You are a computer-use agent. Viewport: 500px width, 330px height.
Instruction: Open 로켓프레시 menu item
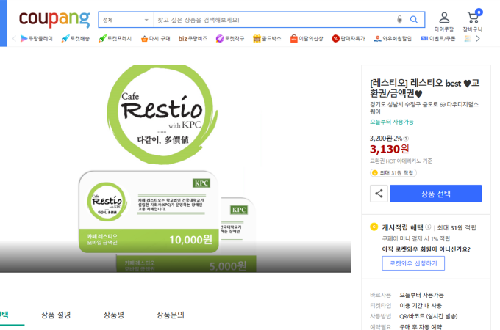(115, 38)
